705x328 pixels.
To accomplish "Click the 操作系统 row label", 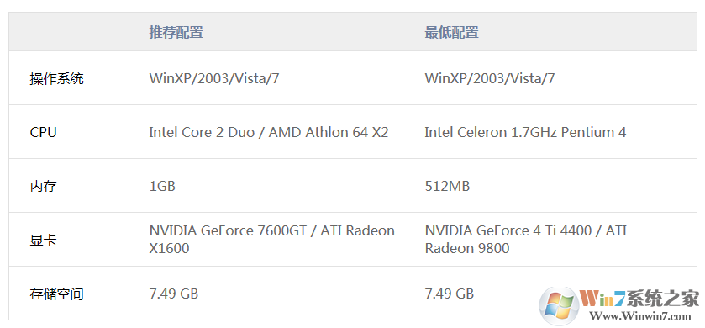I will (56, 79).
